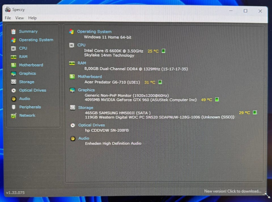The height and width of the screenshot is (202, 272).
Task: Select Peripherals in the sidebar
Action: [30, 107]
